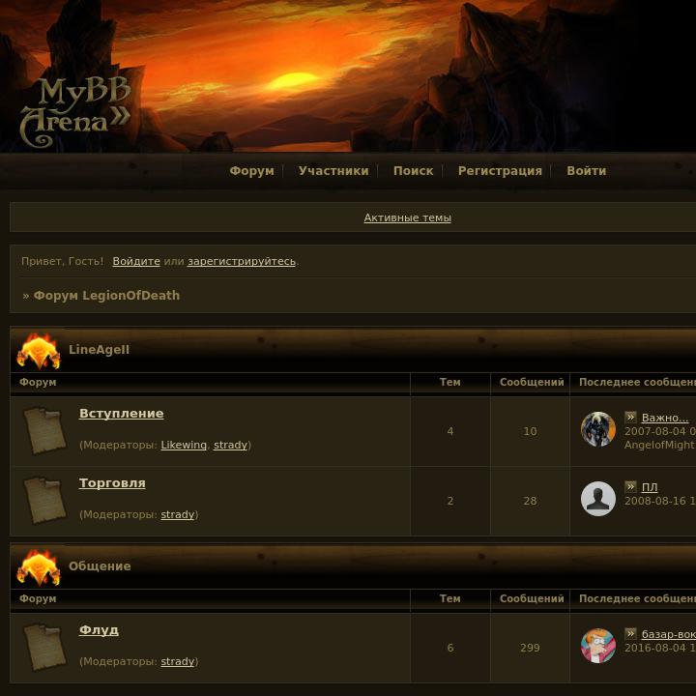Go to Регистрация in navigation bar
This screenshot has width=696, height=696.
point(500,171)
